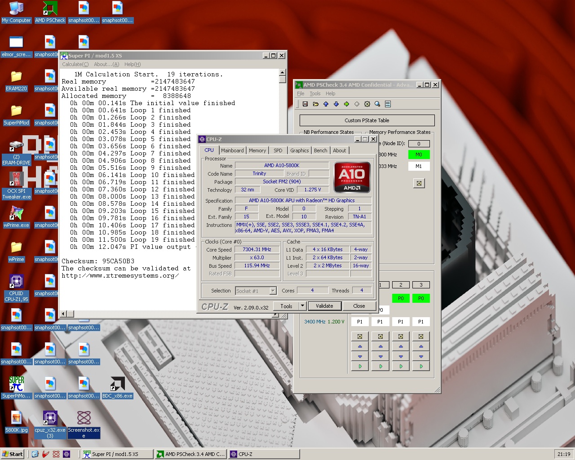This screenshot has width=575, height=460.
Task: Open Help(H) menu in Super PI
Action: pos(133,64)
